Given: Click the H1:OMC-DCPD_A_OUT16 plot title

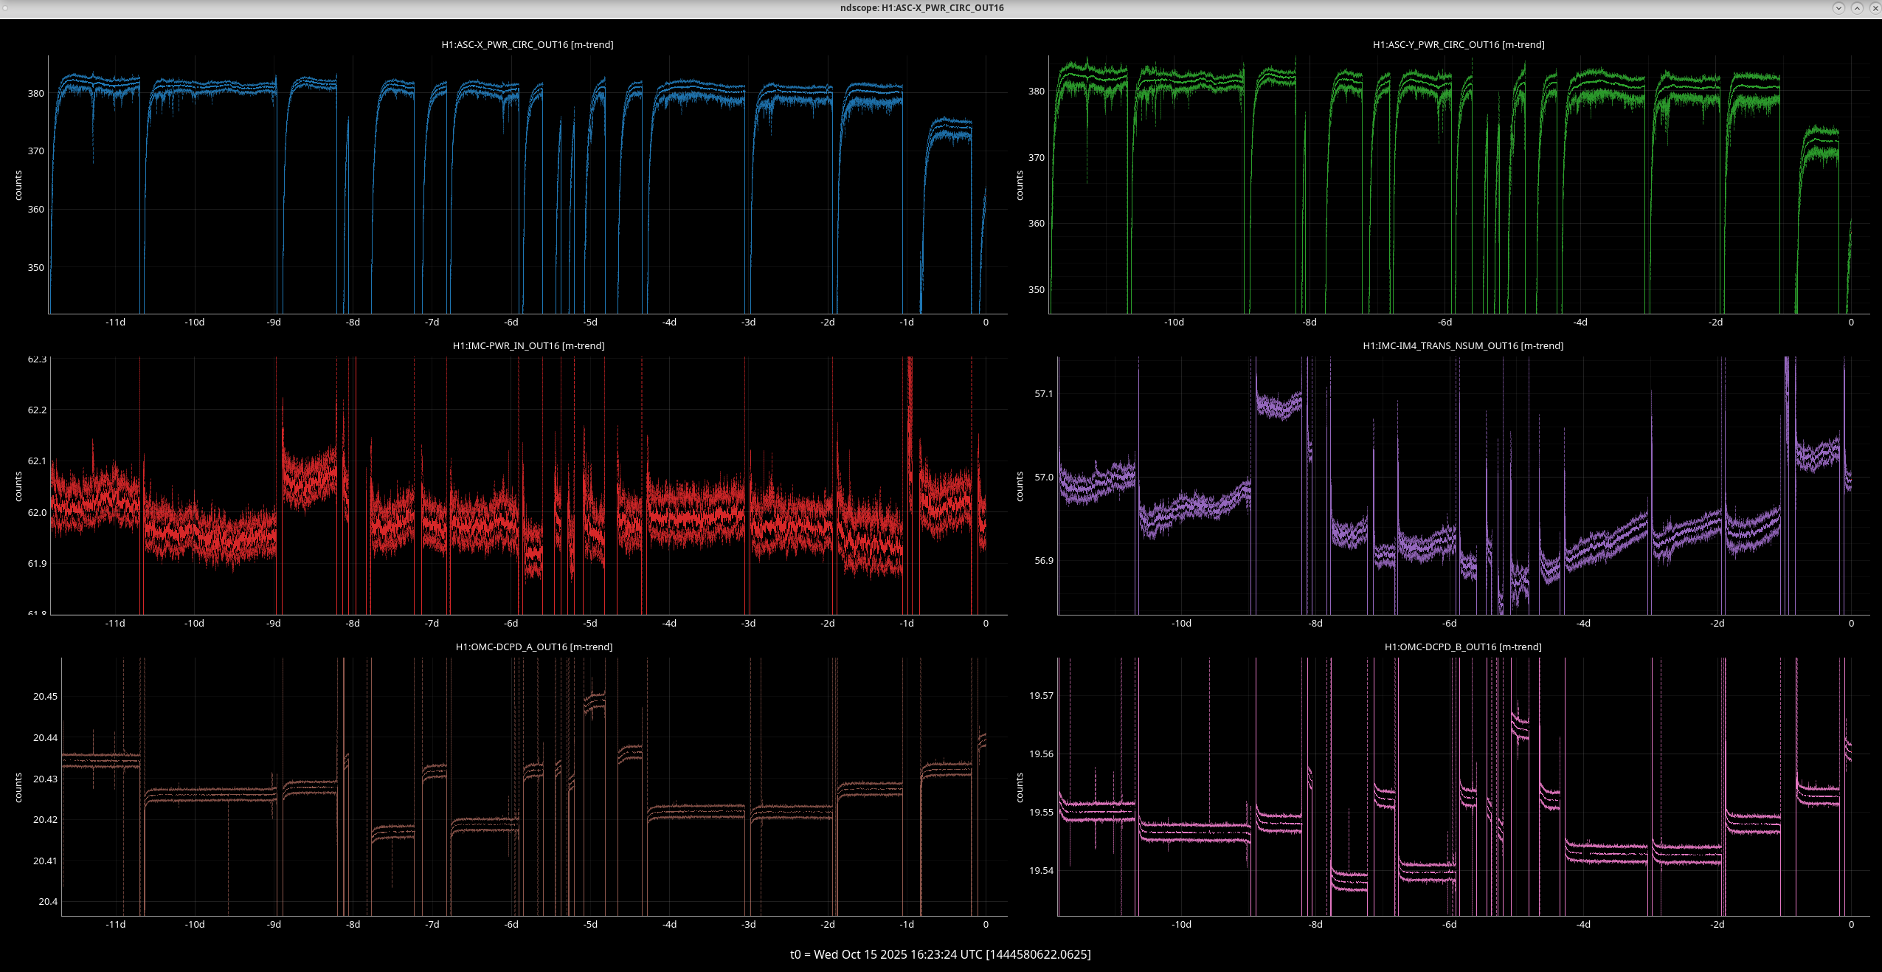Looking at the screenshot, I should 533,647.
